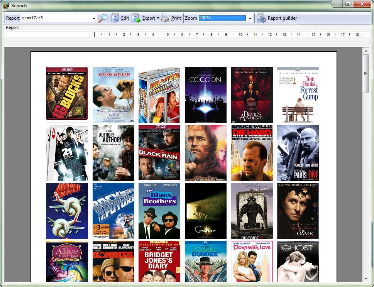
Task: Select the District 9 cover
Action: coord(252,211)
